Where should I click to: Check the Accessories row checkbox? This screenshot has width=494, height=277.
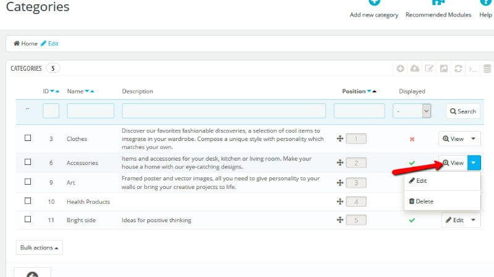tap(28, 162)
